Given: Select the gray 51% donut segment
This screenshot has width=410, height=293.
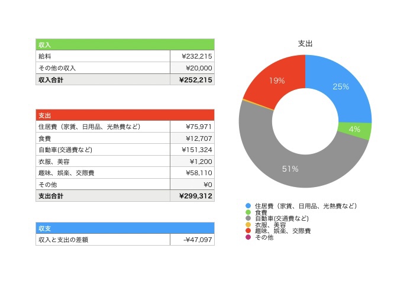Looking at the screenshot, I should point(290,169).
